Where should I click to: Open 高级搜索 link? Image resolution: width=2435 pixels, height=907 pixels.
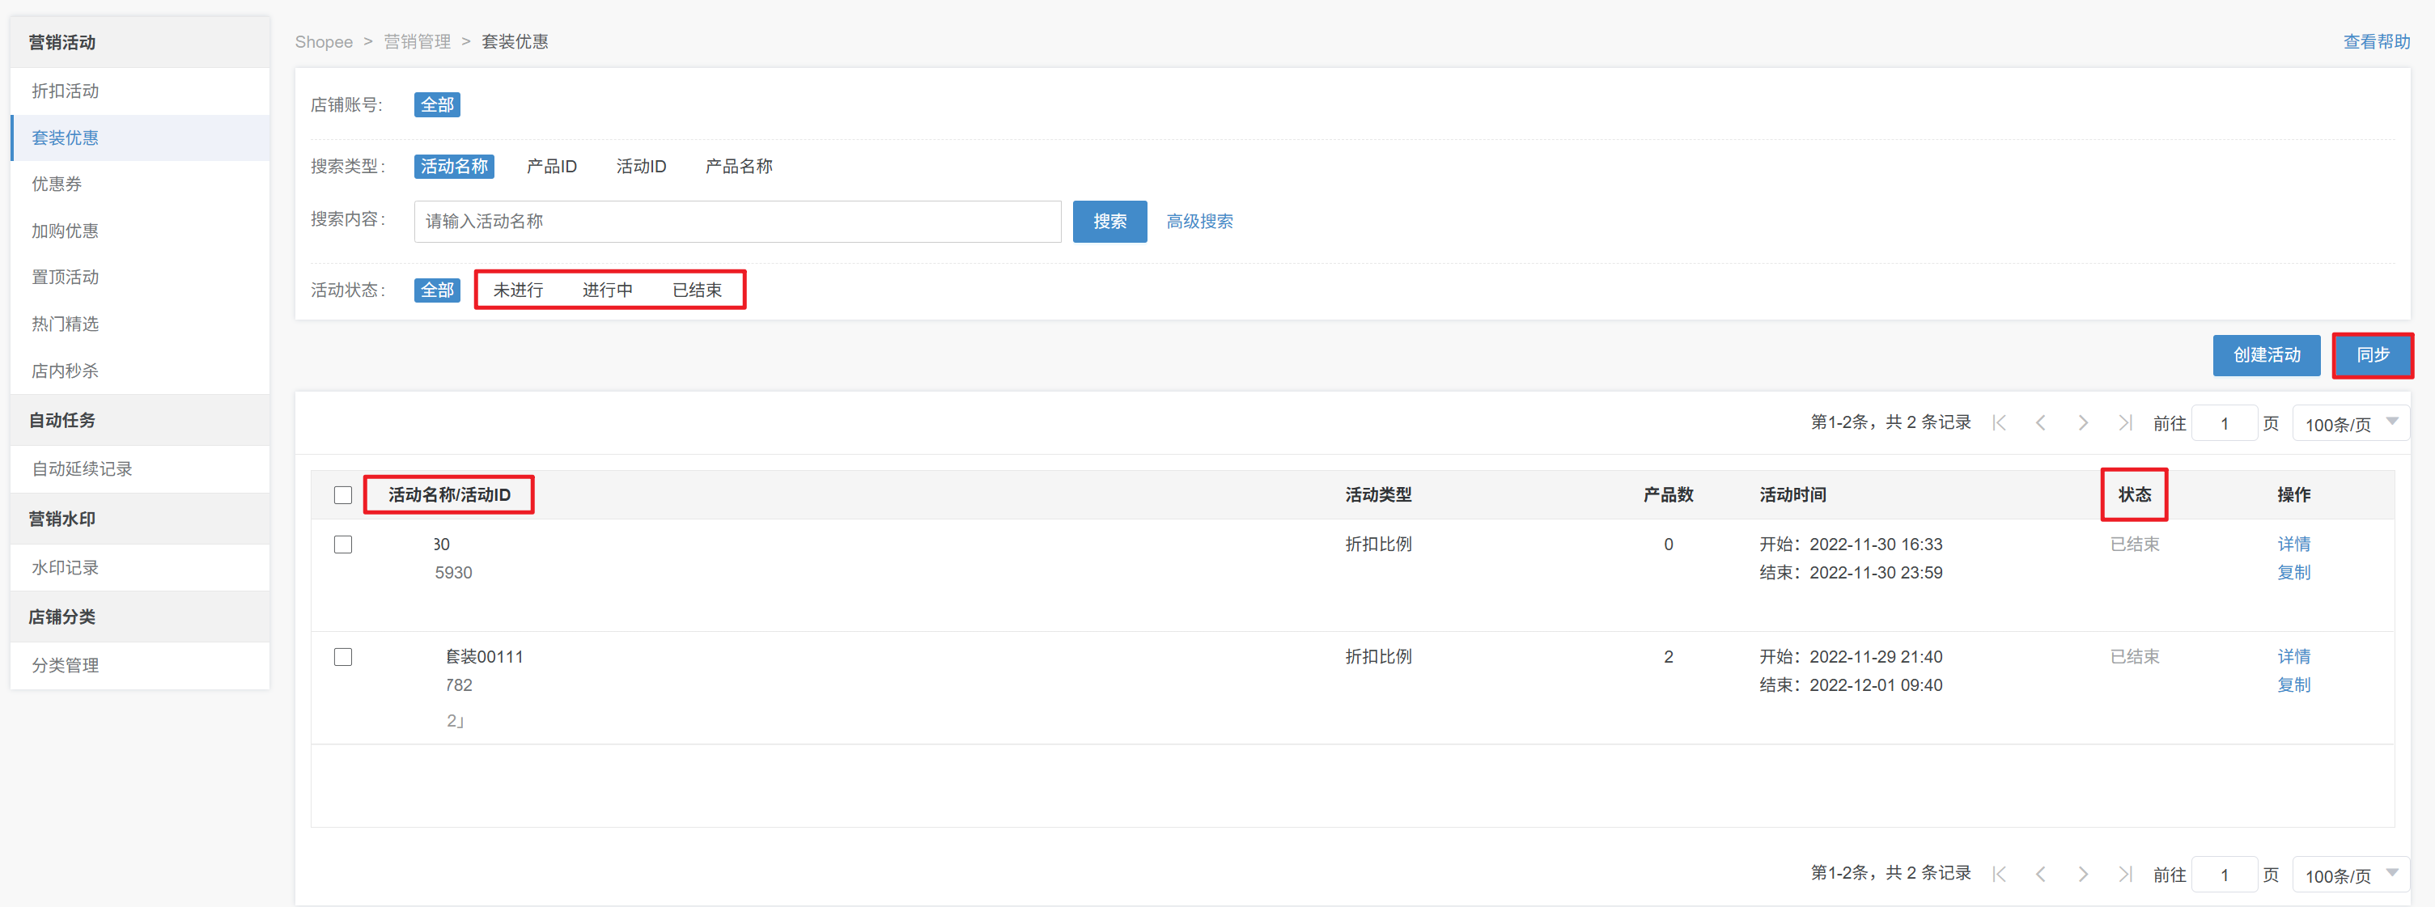[1198, 221]
